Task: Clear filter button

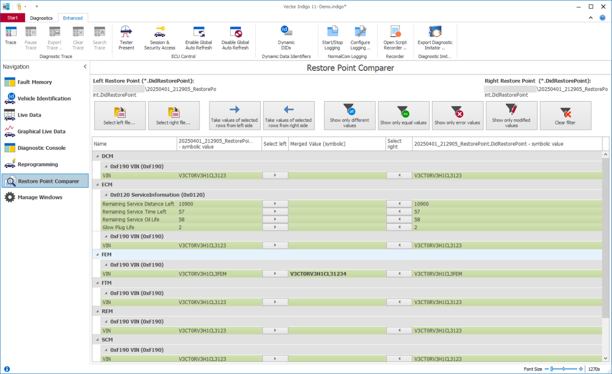Action: (x=565, y=116)
